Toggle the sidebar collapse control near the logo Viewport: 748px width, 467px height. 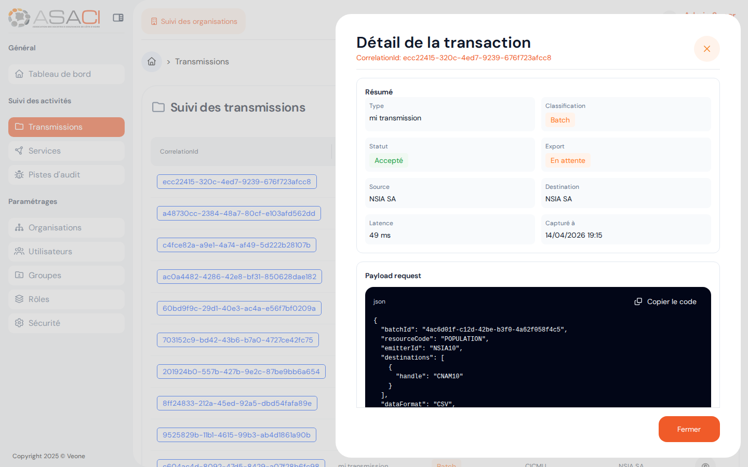[118, 17]
